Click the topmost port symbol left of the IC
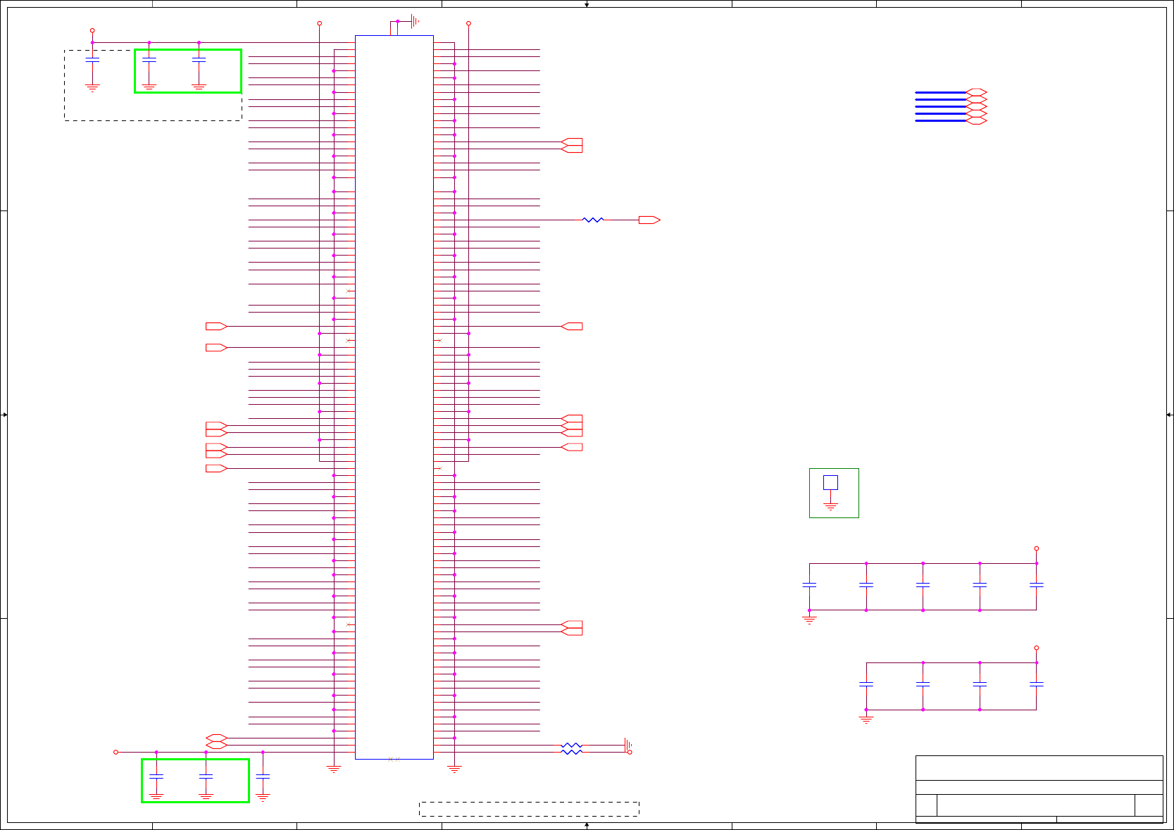This screenshot has height=830, width=1174. pyautogui.click(x=216, y=326)
